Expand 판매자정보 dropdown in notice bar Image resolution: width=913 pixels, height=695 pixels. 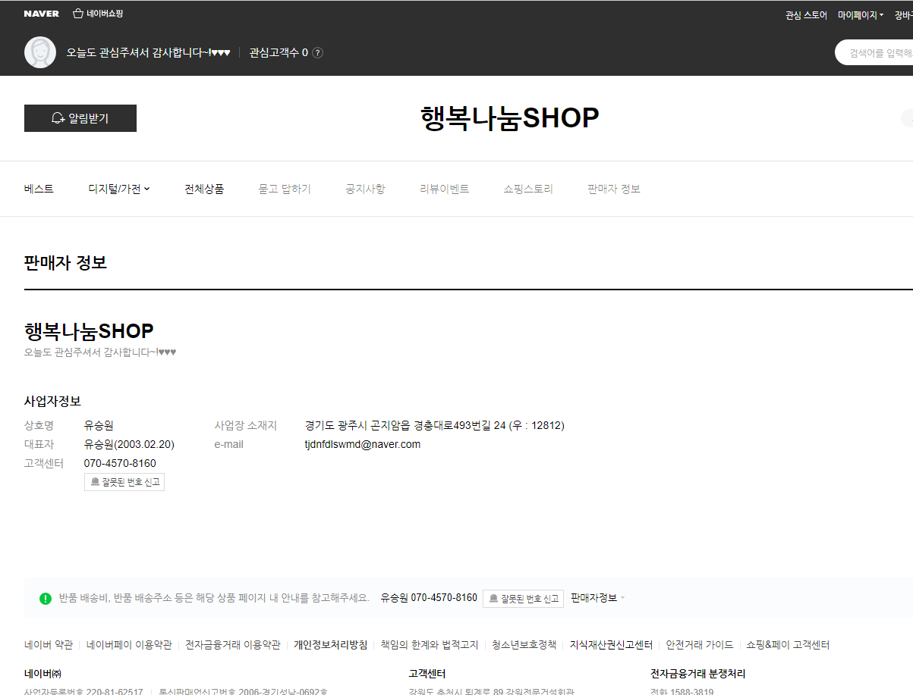598,597
